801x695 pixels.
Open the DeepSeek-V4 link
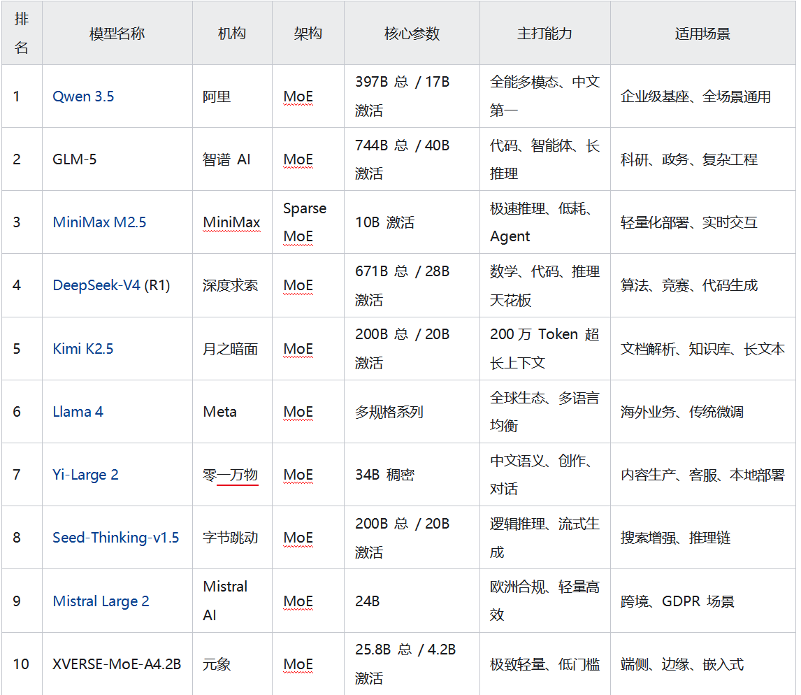96,285
